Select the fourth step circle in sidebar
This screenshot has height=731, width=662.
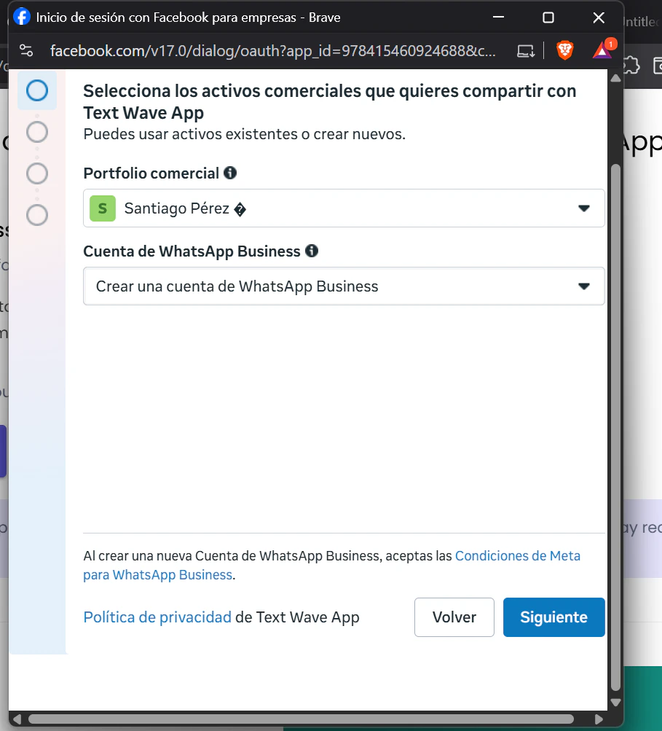[x=37, y=215]
